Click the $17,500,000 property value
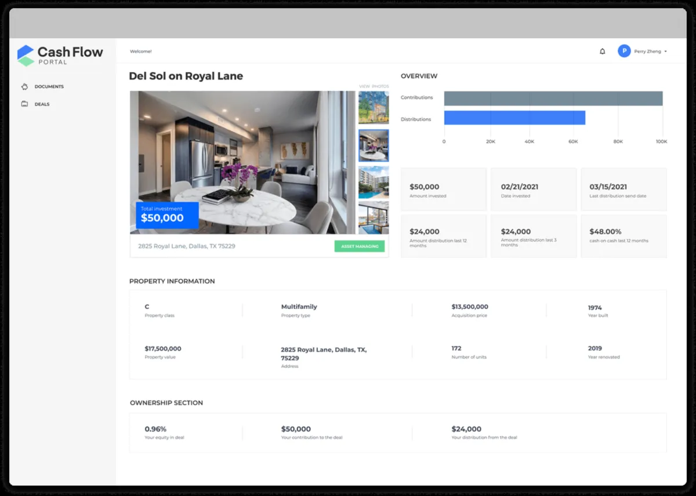This screenshot has width=696, height=496. pos(163,349)
